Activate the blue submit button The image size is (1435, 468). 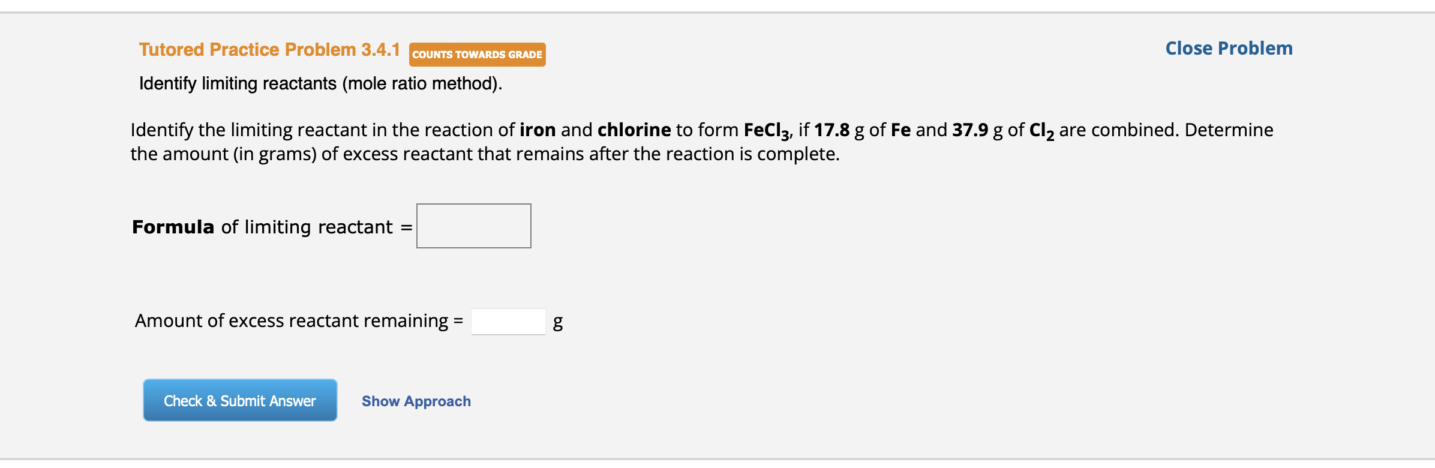coord(240,400)
